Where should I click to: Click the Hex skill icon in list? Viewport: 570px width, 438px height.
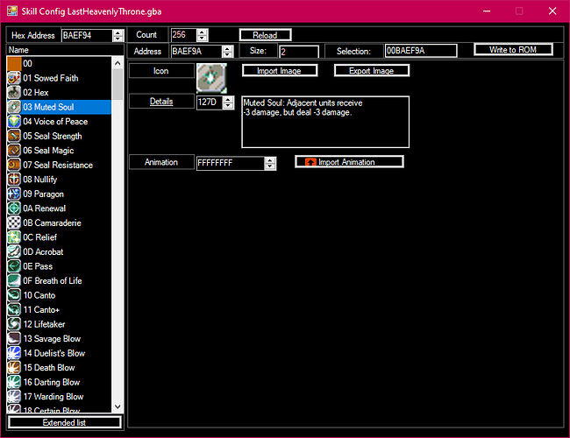pos(14,92)
